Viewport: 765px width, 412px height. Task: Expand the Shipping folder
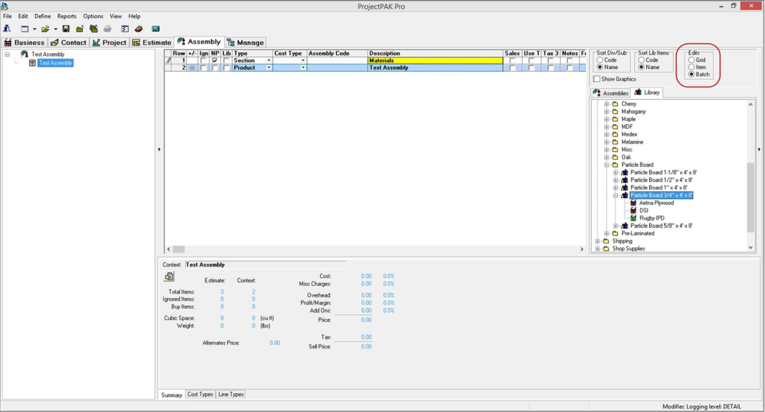pos(597,241)
